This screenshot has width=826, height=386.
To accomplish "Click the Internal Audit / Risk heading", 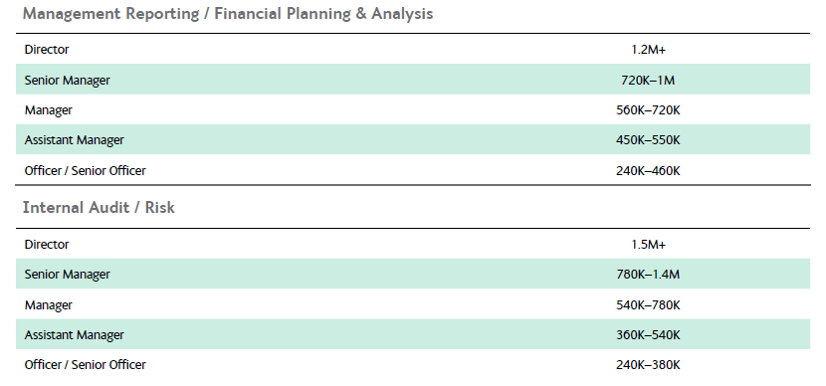I will 99,208.
